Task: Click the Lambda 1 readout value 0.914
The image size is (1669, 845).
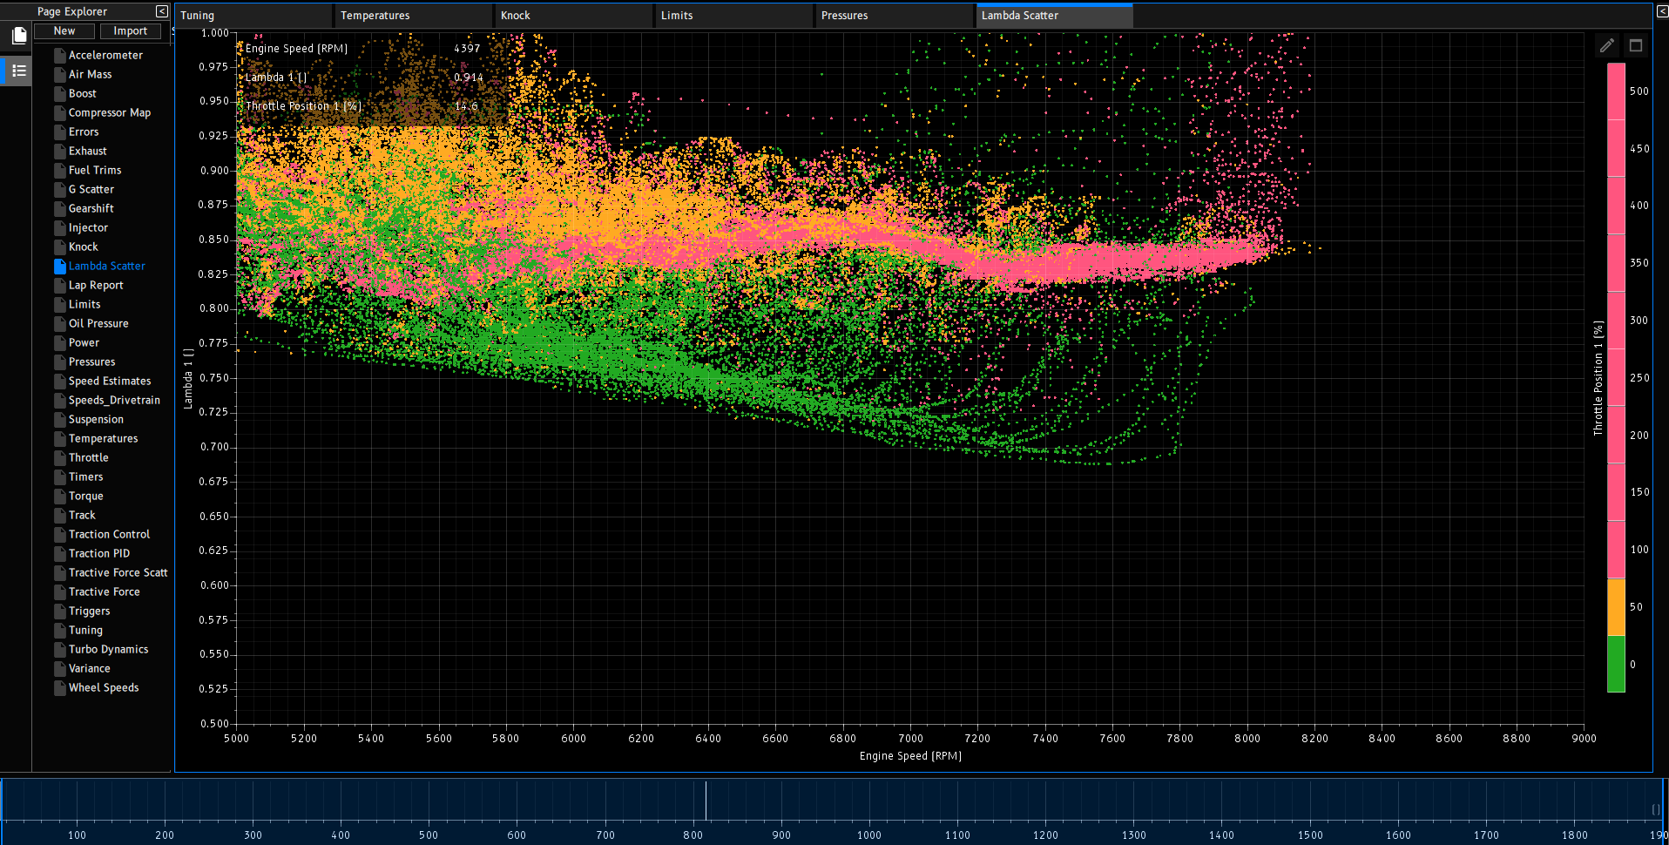Action: pyautogui.click(x=468, y=78)
